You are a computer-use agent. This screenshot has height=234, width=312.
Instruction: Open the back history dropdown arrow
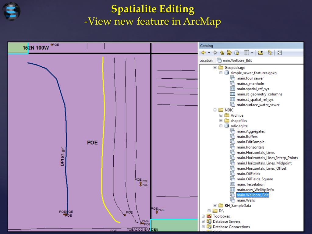209,53
